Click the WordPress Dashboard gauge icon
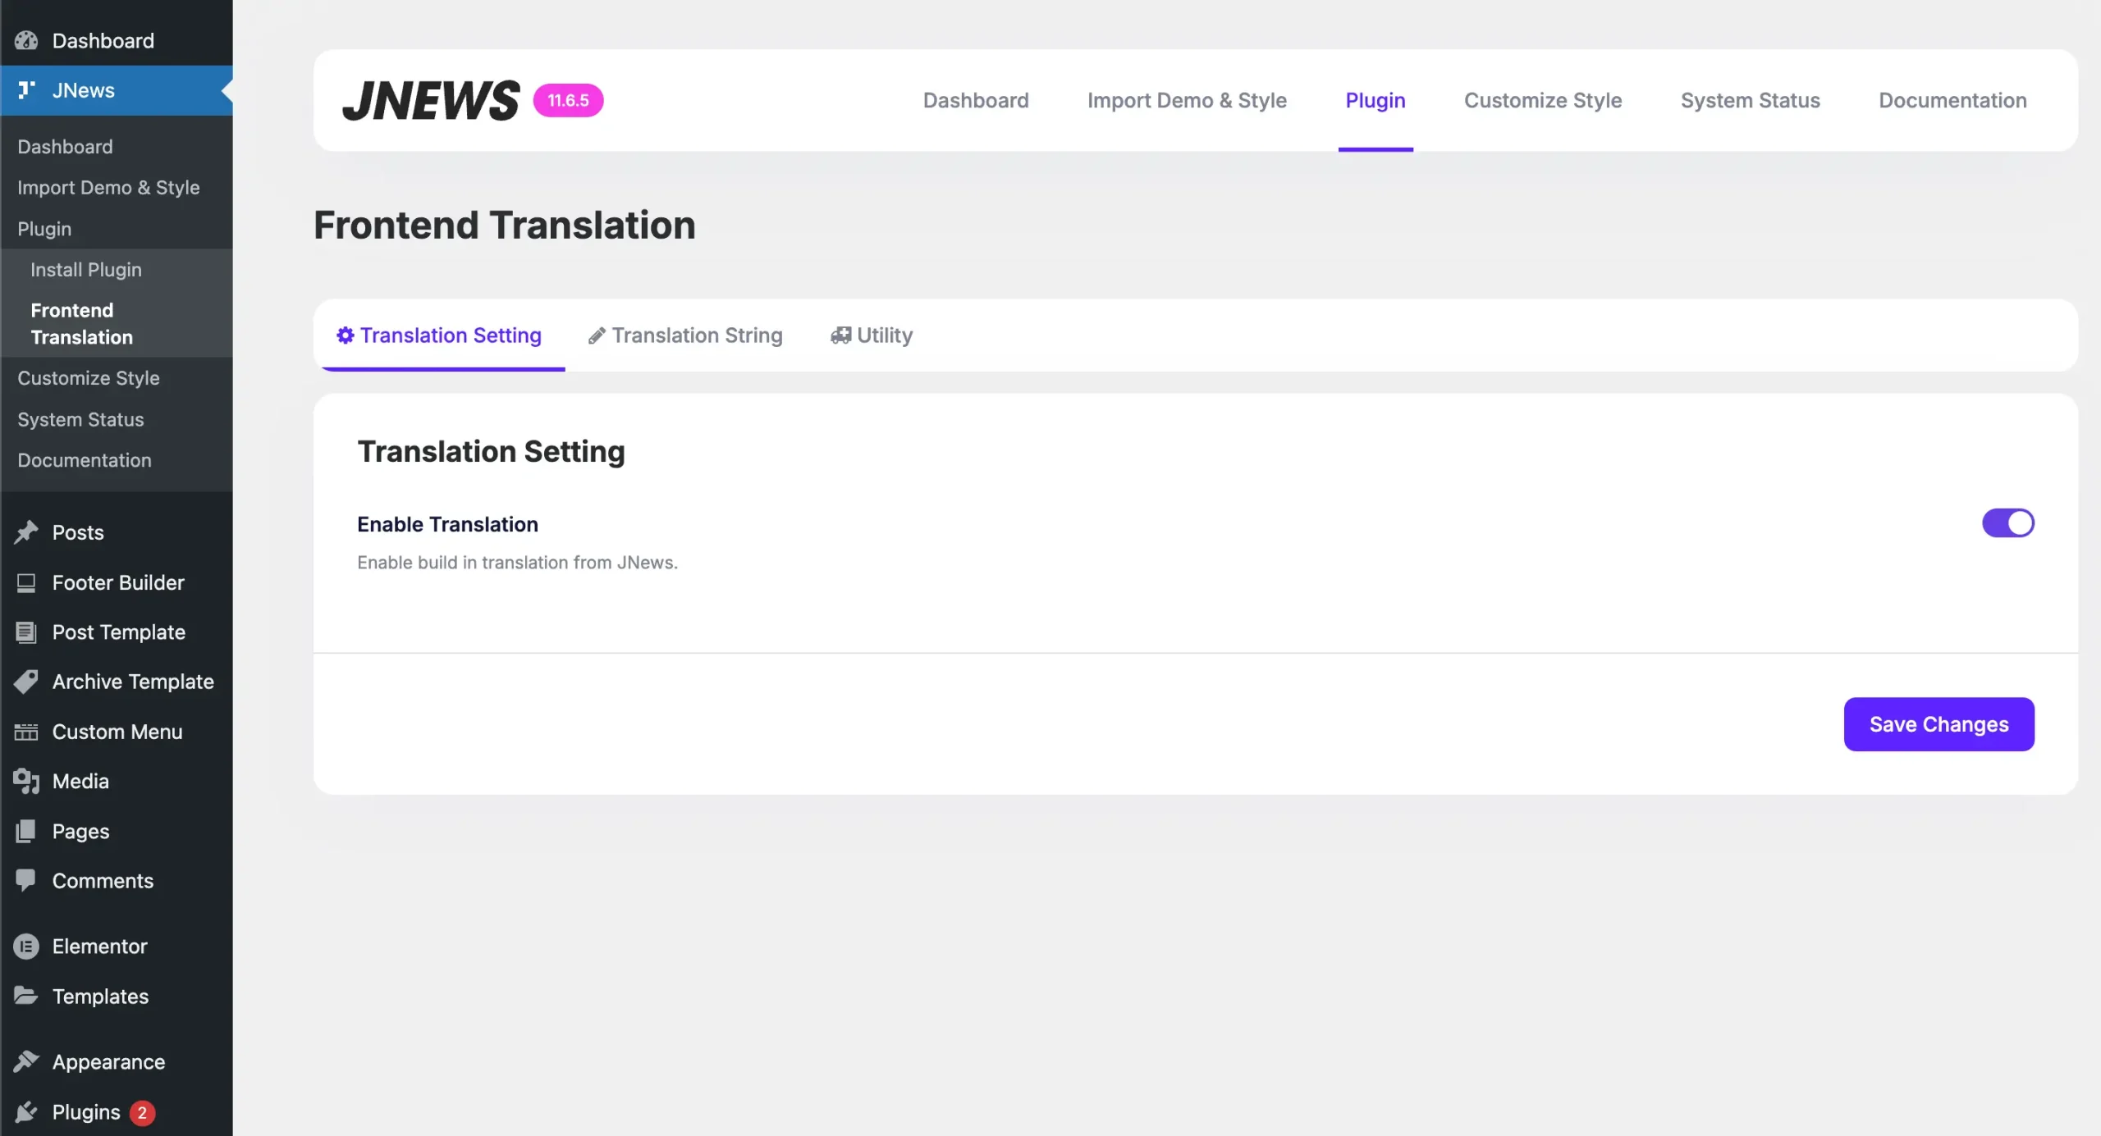Viewport: 2101px width, 1136px height. (26, 40)
